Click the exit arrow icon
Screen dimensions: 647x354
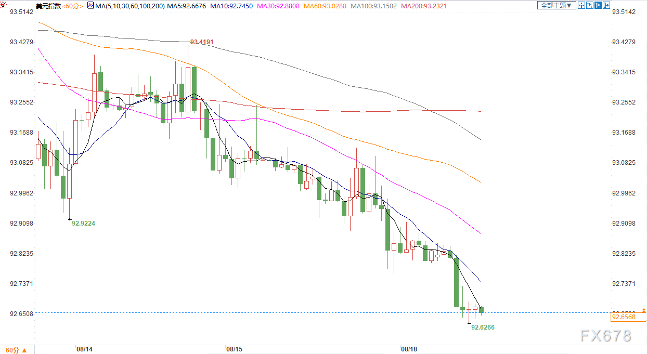pyautogui.click(x=606, y=5)
